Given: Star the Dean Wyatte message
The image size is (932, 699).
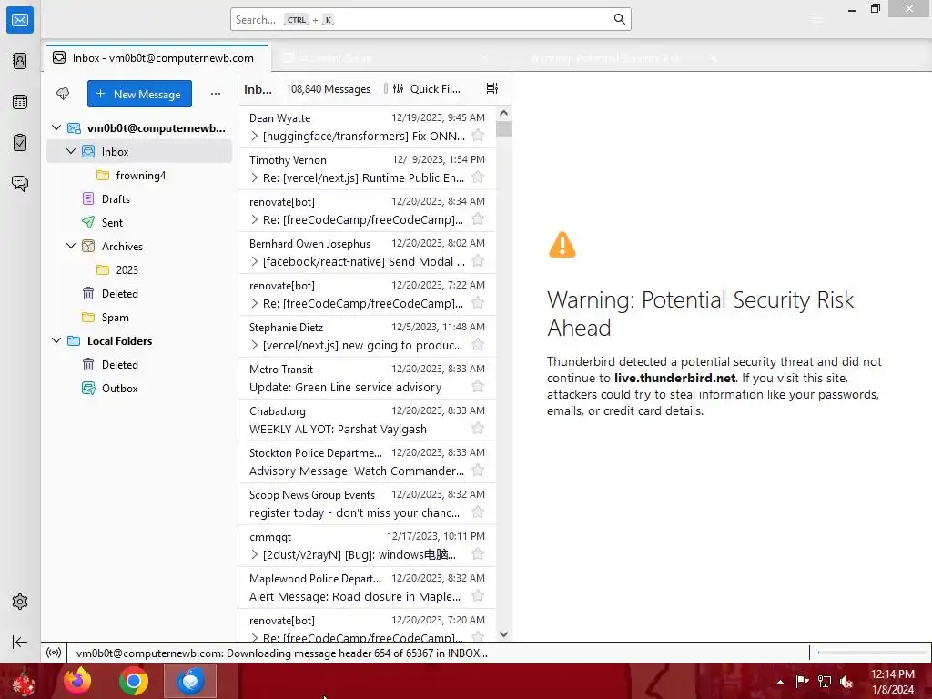Looking at the screenshot, I should (477, 136).
